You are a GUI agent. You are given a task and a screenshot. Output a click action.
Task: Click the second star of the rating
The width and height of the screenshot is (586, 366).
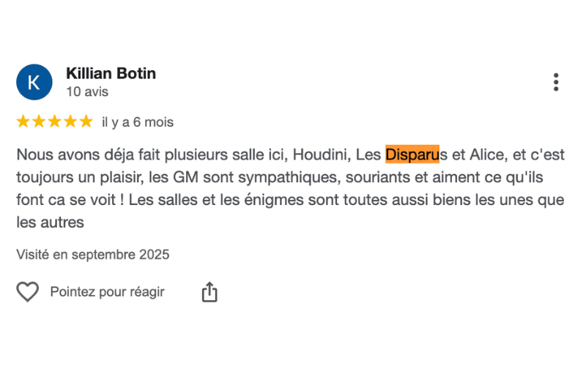pos(39,122)
